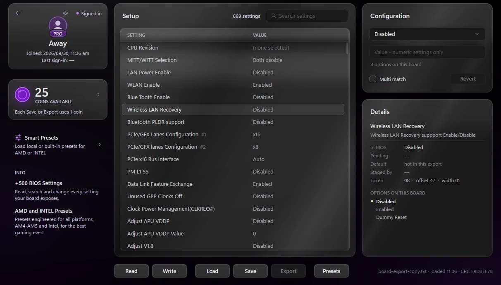Select the MITT/WITT Selection row

click(233, 60)
